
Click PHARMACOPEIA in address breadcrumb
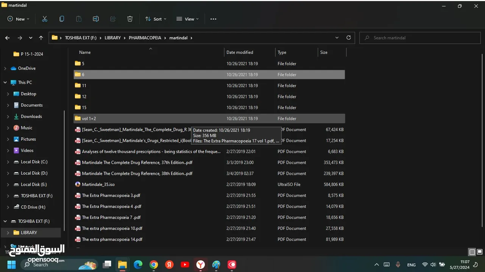(x=145, y=38)
